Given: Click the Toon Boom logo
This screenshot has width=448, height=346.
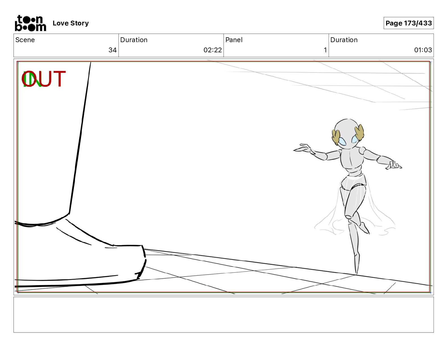Looking at the screenshot, I should 30,23.
